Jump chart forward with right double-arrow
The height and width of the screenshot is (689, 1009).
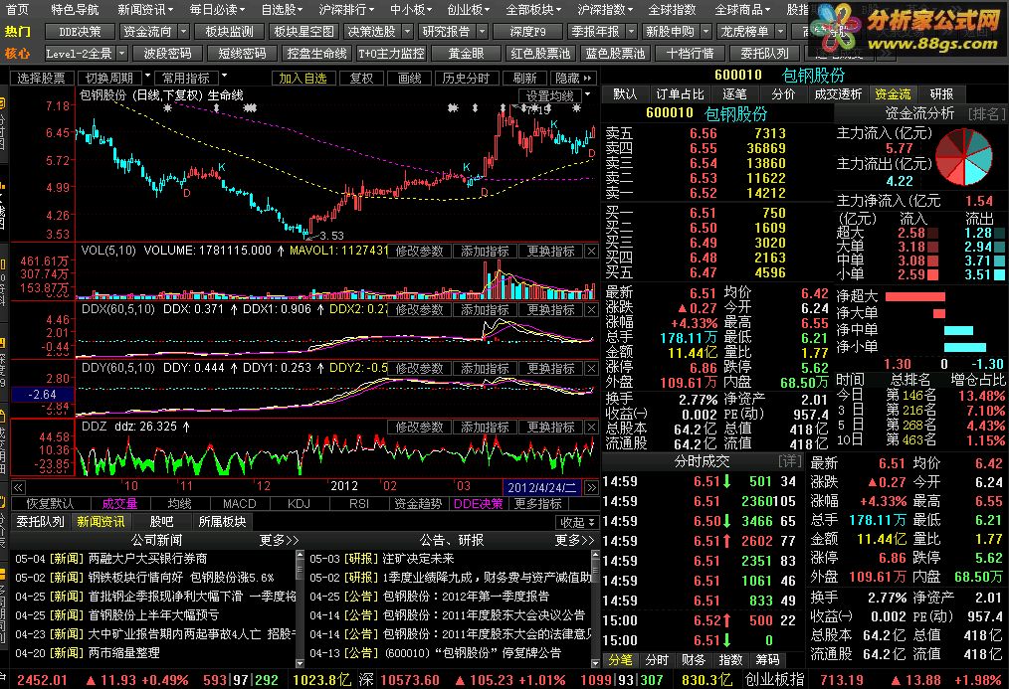[591, 487]
